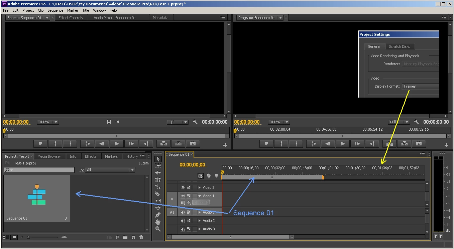Open Display Format Frames dropdown
Viewport: 454px width, 249px height.
tap(421, 86)
